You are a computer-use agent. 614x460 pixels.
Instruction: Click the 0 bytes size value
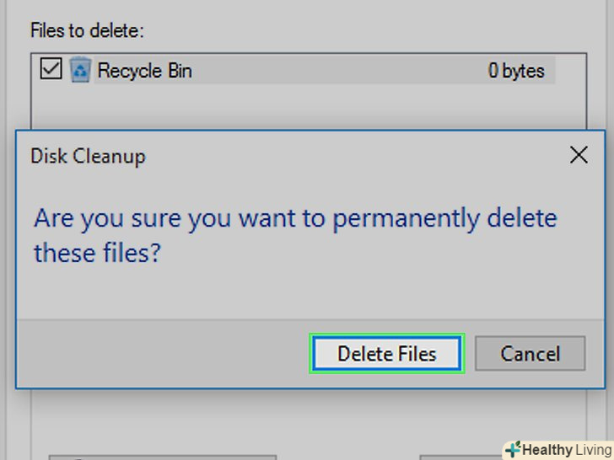tap(516, 71)
